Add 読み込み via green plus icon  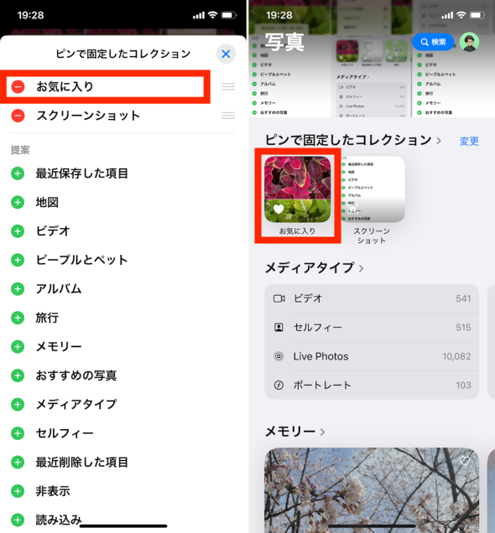tap(18, 520)
